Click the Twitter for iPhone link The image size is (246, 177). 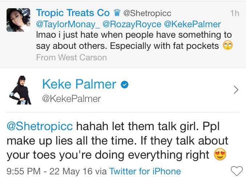pos(145,170)
